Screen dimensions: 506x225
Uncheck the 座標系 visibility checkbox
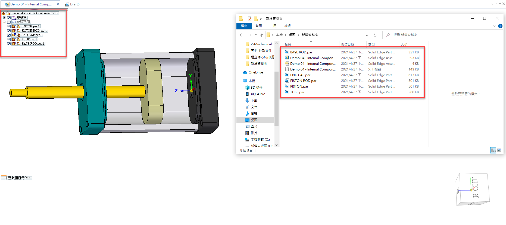(x=9, y=18)
